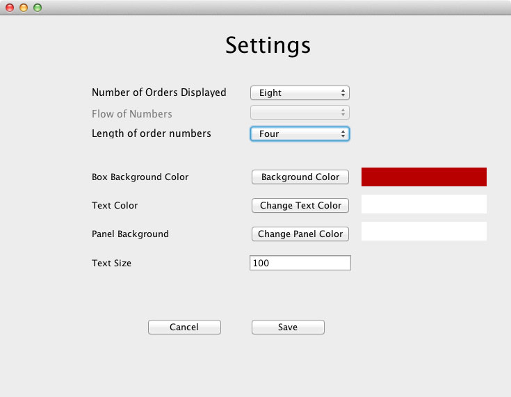This screenshot has height=397, width=511.
Task: Open the disabled Flow of Numbers dropdown
Action: click(300, 113)
